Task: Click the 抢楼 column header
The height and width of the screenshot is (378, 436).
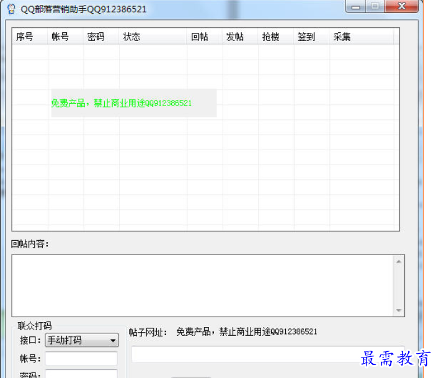Action: click(x=276, y=37)
